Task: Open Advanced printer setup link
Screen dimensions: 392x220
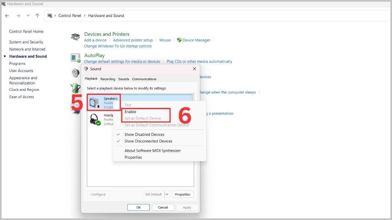Action: pyautogui.click(x=133, y=40)
